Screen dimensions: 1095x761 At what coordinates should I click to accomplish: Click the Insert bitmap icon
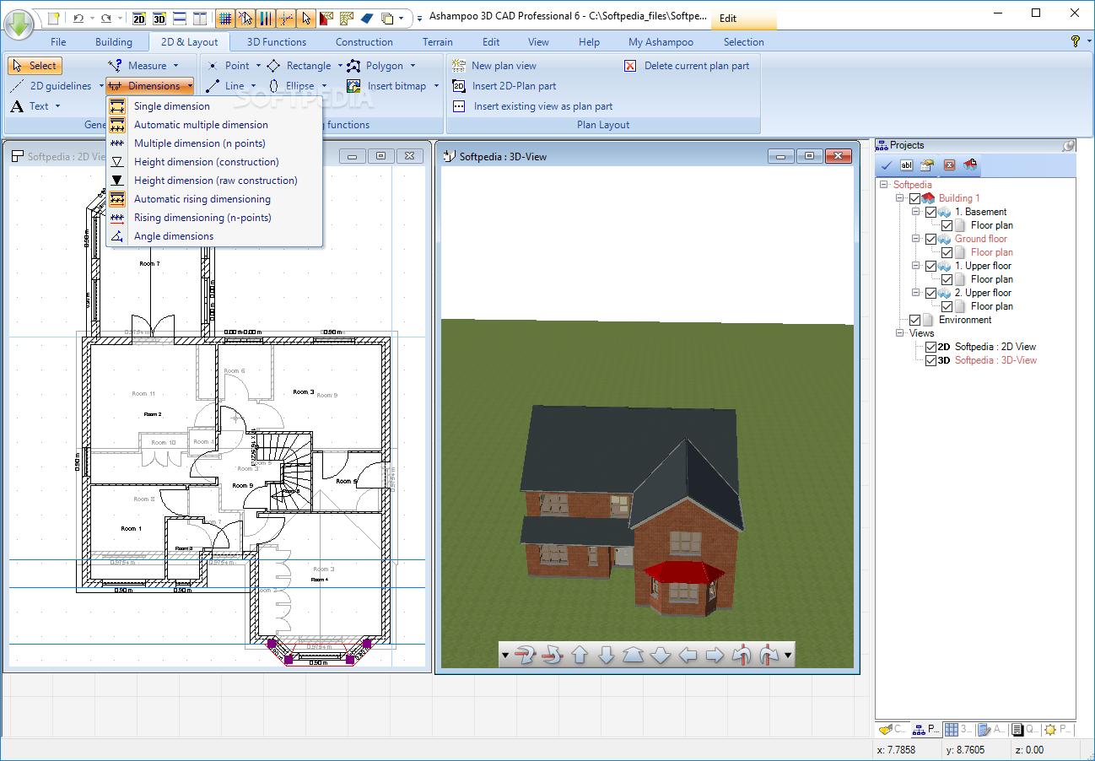pos(354,86)
